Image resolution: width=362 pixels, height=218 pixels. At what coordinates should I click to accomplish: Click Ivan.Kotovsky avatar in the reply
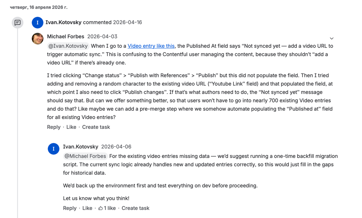click(54, 148)
